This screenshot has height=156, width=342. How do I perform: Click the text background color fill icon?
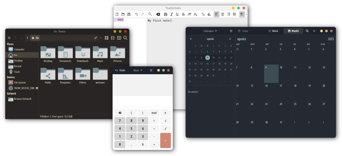click(x=209, y=14)
